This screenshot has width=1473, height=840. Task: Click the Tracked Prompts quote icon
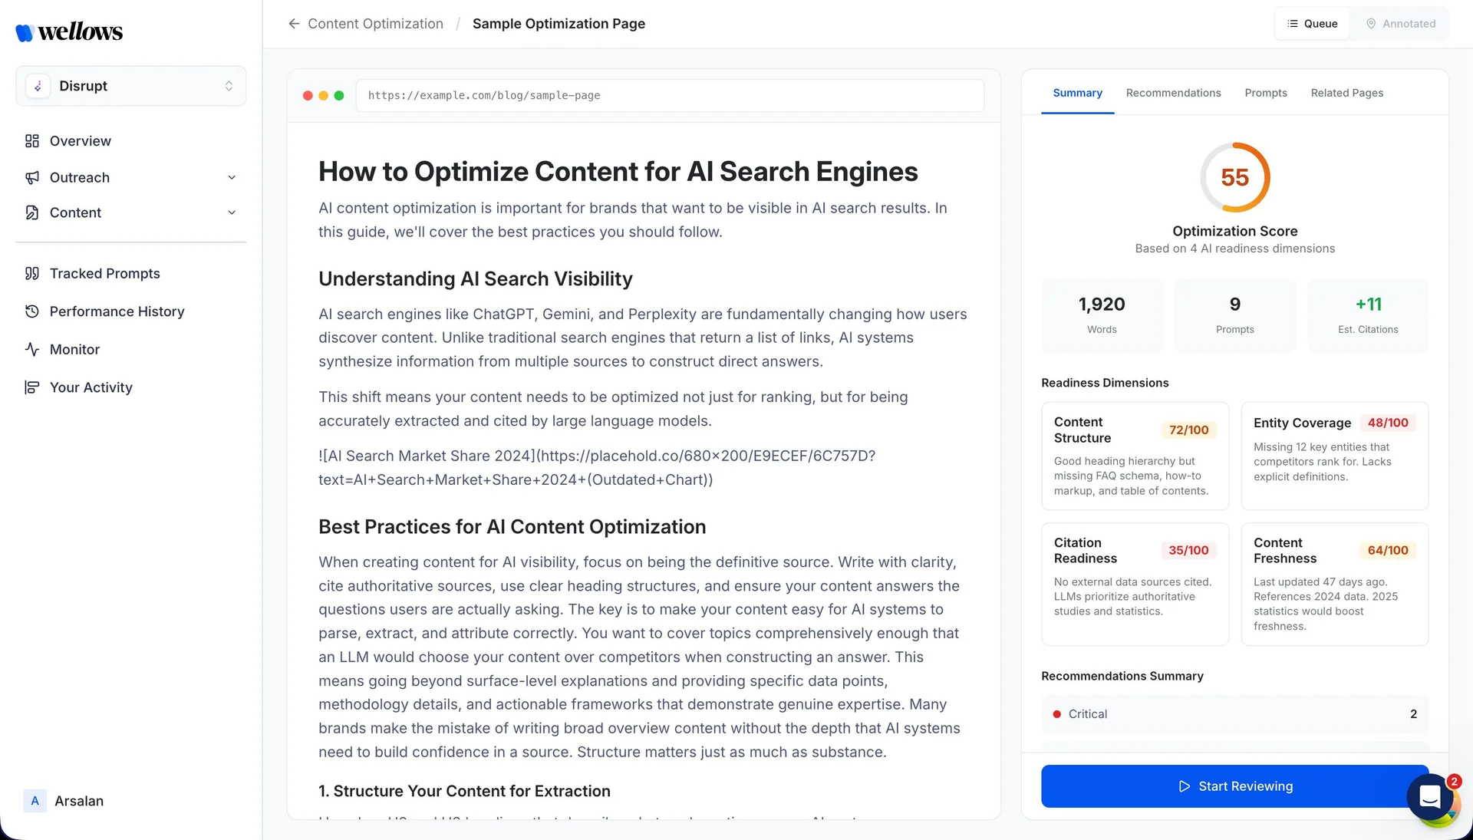(x=31, y=274)
